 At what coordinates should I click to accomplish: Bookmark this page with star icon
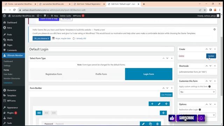205,10
